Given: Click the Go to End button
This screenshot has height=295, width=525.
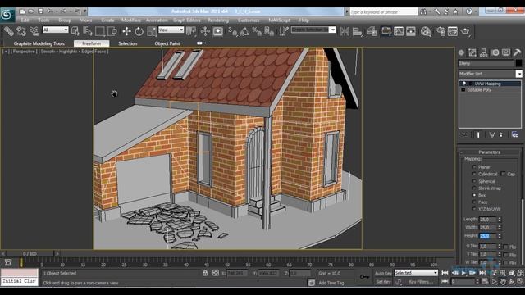Looking at the screenshot, I should click(482, 273).
